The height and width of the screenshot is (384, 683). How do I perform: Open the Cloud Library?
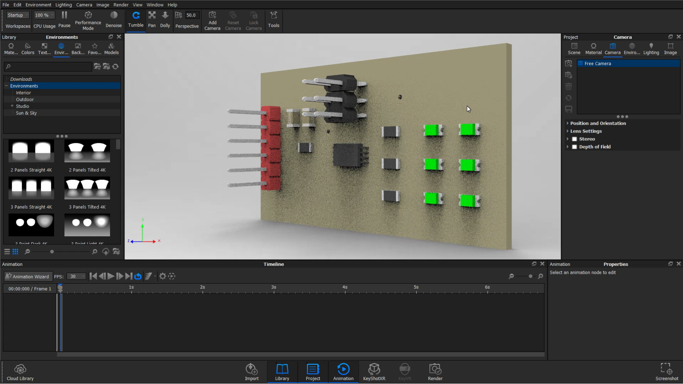tap(20, 372)
